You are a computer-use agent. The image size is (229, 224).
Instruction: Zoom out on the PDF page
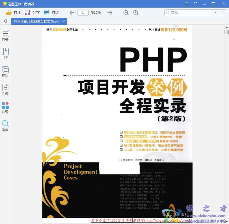[126, 12]
